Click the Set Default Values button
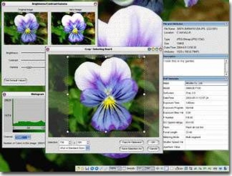The height and width of the screenshot is (176, 232). tap(15, 80)
